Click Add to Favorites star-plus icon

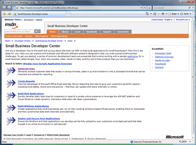(9, 14)
